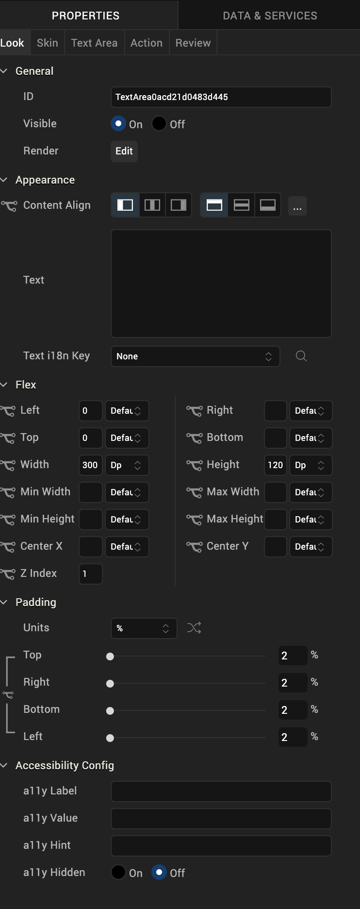
Task: Align content to the vertical top
Action: pos(214,205)
